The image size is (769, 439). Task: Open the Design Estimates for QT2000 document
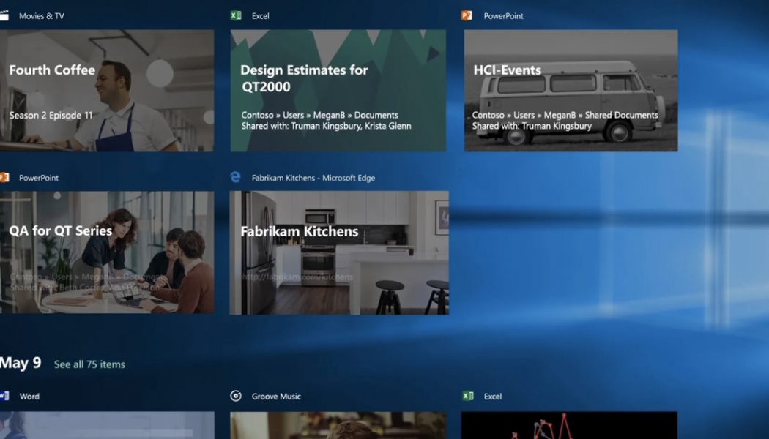(x=338, y=90)
